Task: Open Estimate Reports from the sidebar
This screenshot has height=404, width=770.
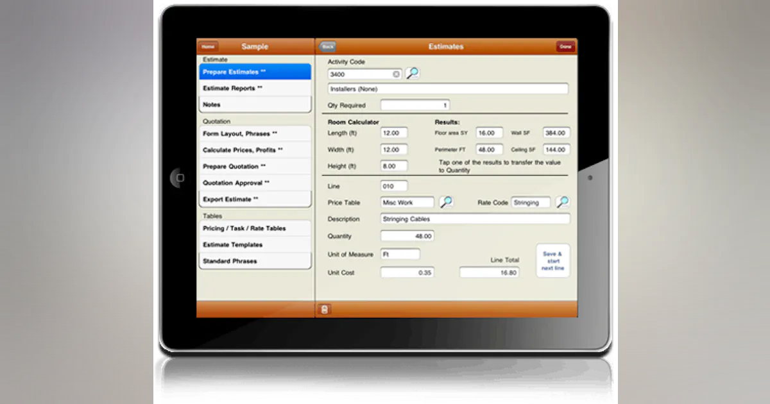Action: [x=255, y=88]
